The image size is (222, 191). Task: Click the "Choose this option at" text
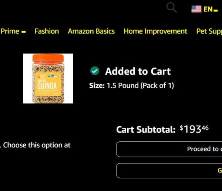click(37, 145)
